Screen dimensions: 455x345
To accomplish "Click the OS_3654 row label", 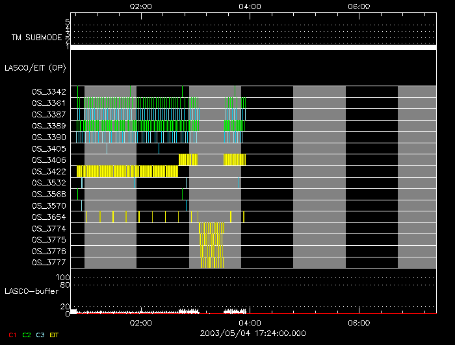I will [49, 217].
